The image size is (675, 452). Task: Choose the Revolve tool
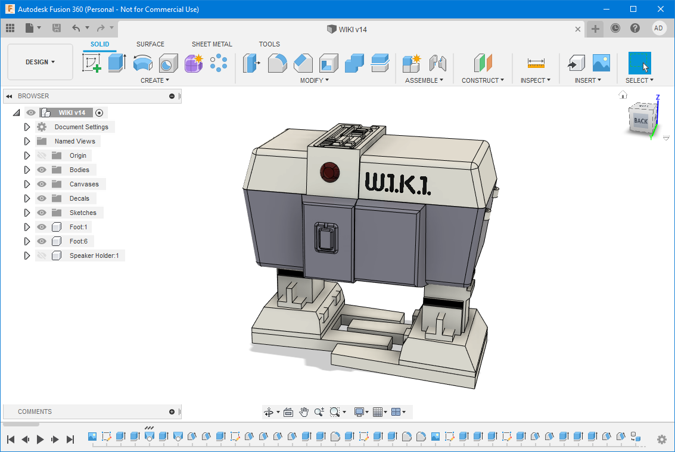tap(142, 63)
